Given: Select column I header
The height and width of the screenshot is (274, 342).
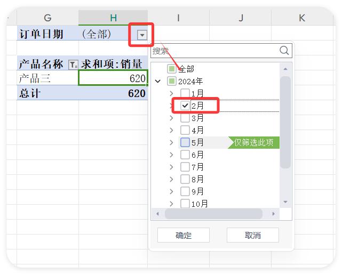Looking at the screenshot, I should click(178, 18).
